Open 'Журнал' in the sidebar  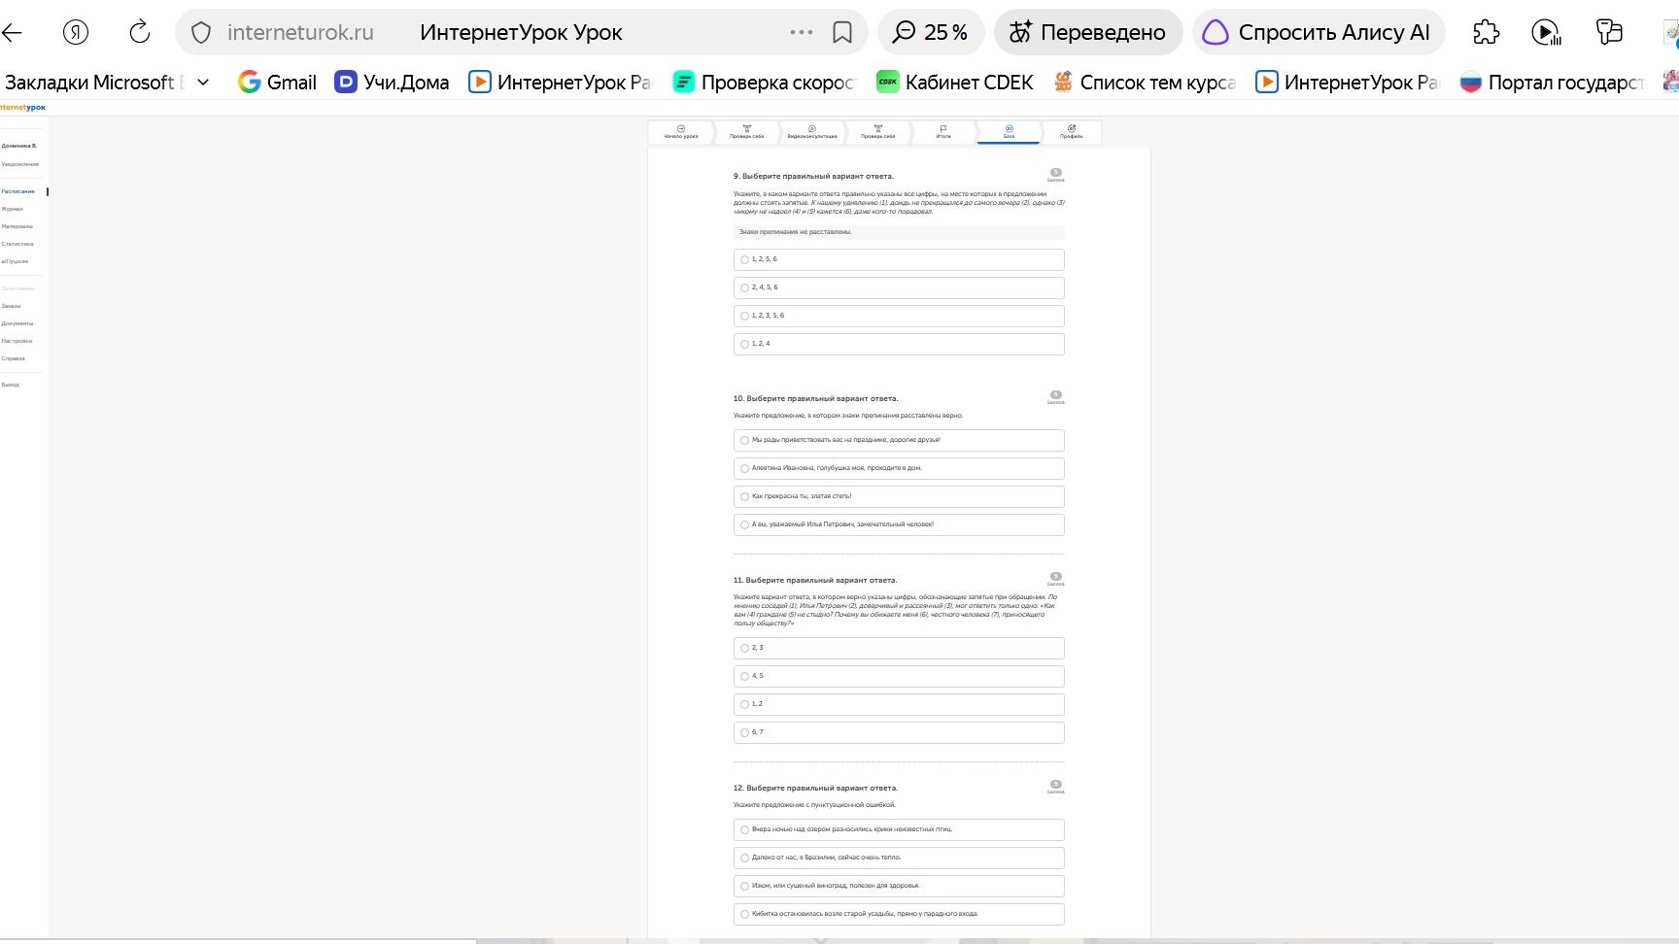pos(13,209)
